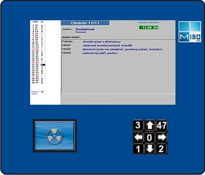Click the MISO cz logo
Image resolution: width=205 pixels, height=175 pixels.
190,32
